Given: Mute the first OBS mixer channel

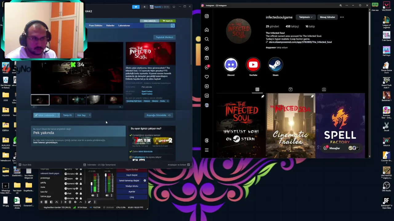Looking at the screenshot, I should click(x=93, y=195).
